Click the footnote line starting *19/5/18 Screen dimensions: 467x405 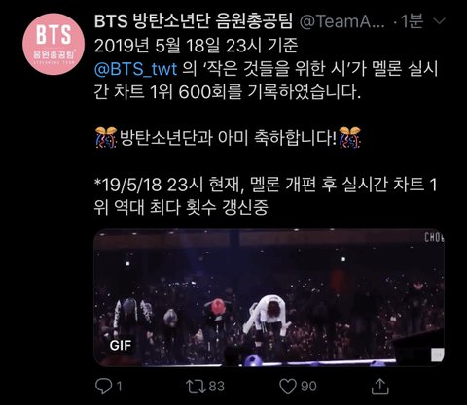pyautogui.click(x=266, y=196)
